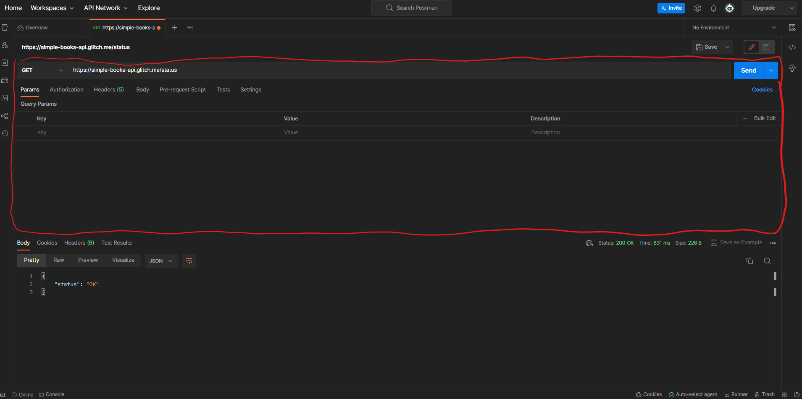
Task: Open Workspaces dropdown
Action: (x=52, y=8)
